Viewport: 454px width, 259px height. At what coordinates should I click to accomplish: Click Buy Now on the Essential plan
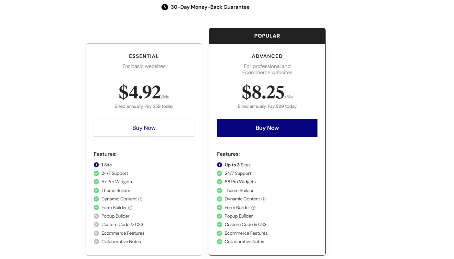click(x=144, y=128)
